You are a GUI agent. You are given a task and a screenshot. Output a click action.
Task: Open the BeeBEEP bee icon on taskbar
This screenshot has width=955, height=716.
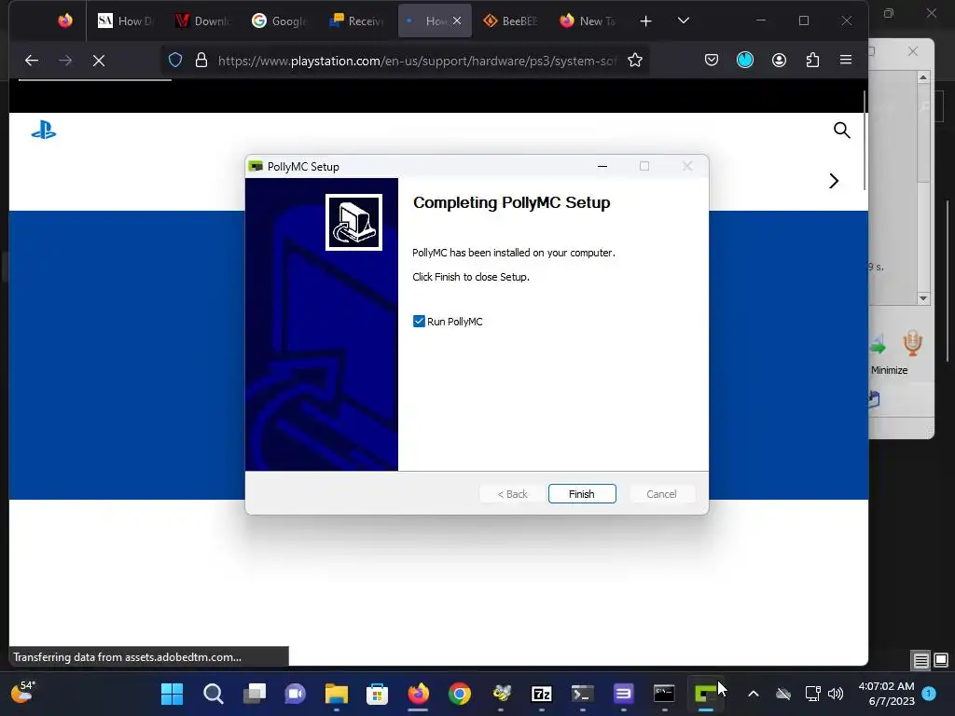(501, 694)
